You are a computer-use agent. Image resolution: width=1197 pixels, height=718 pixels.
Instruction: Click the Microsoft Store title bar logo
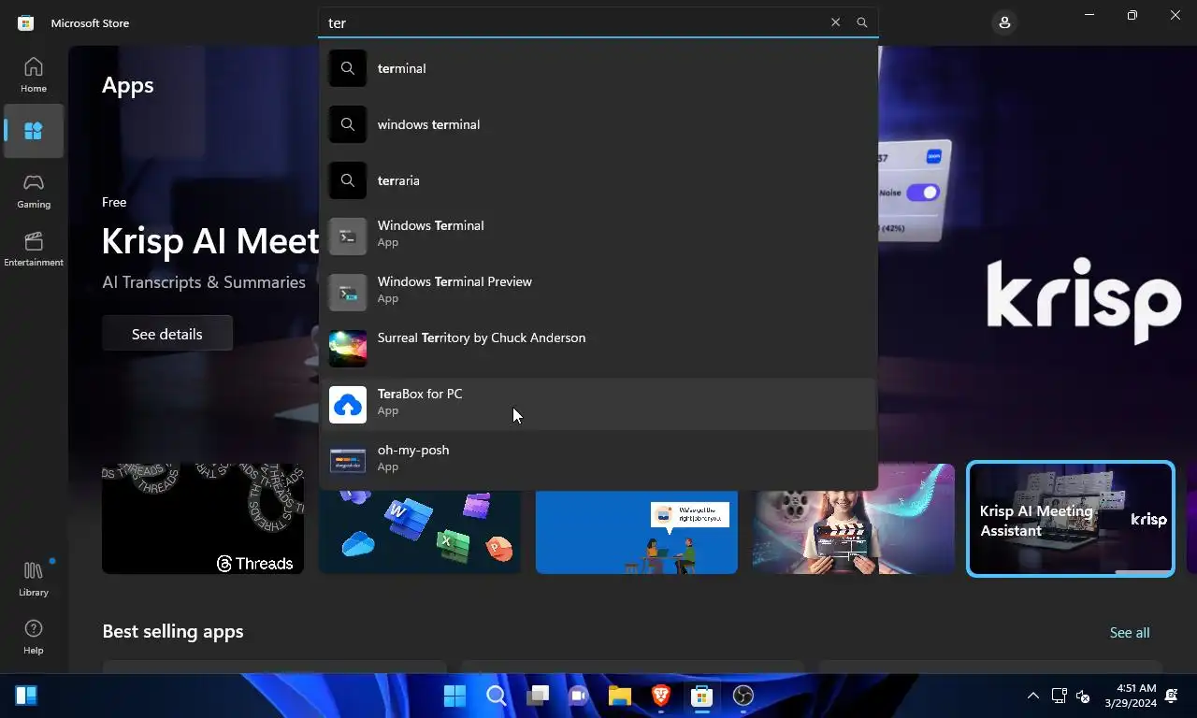26,22
